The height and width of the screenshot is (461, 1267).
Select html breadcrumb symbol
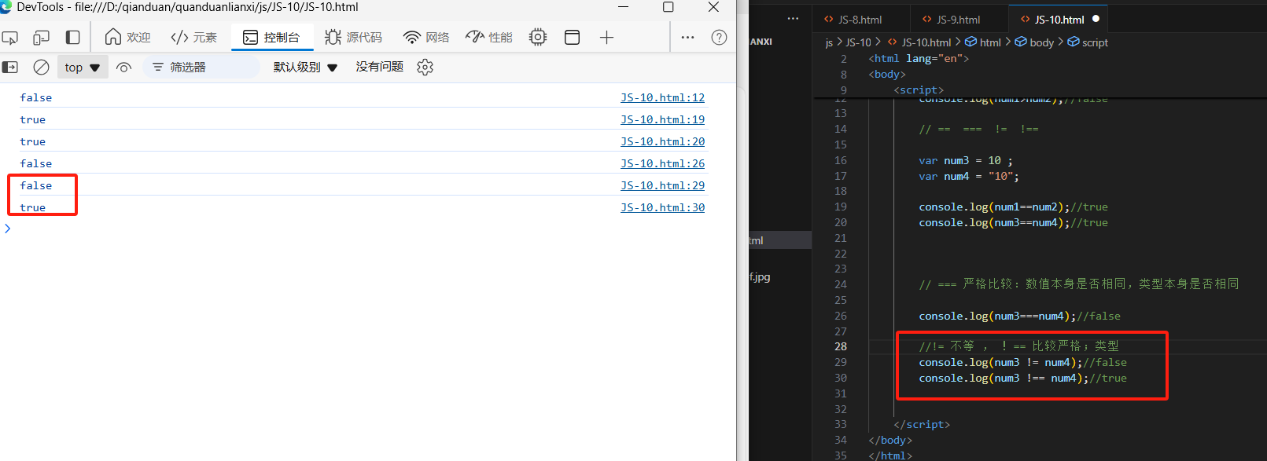(x=983, y=42)
